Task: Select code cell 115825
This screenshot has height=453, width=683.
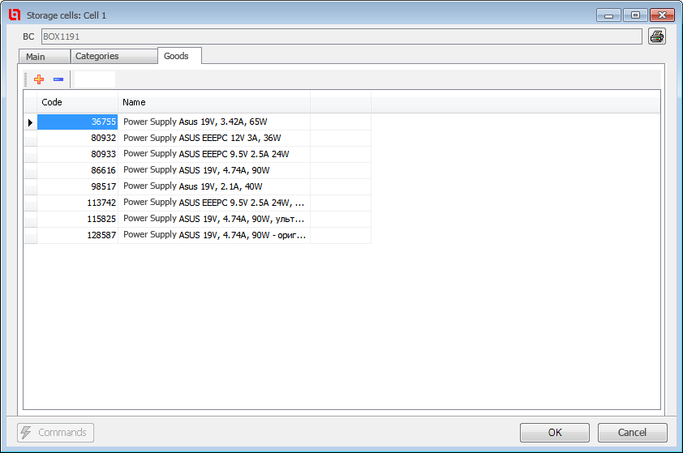Action: tap(77, 219)
